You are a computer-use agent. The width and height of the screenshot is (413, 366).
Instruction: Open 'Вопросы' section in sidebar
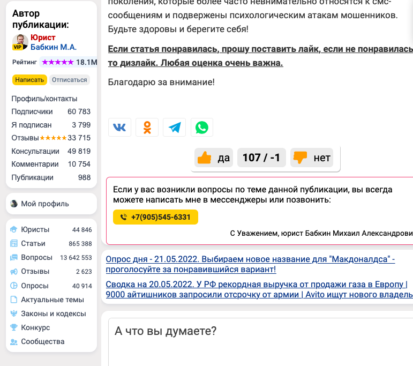coord(36,257)
